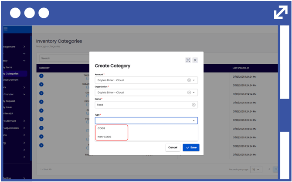The height and width of the screenshot is (182, 292).
Task: Expand the first category row arrow
Action: tap(41, 76)
